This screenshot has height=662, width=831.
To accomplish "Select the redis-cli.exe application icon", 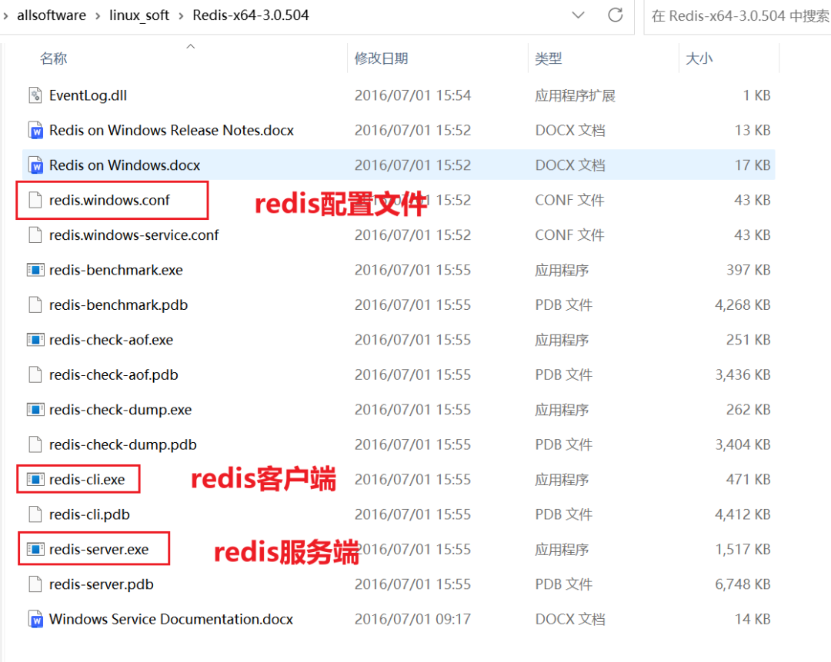I will pos(35,479).
